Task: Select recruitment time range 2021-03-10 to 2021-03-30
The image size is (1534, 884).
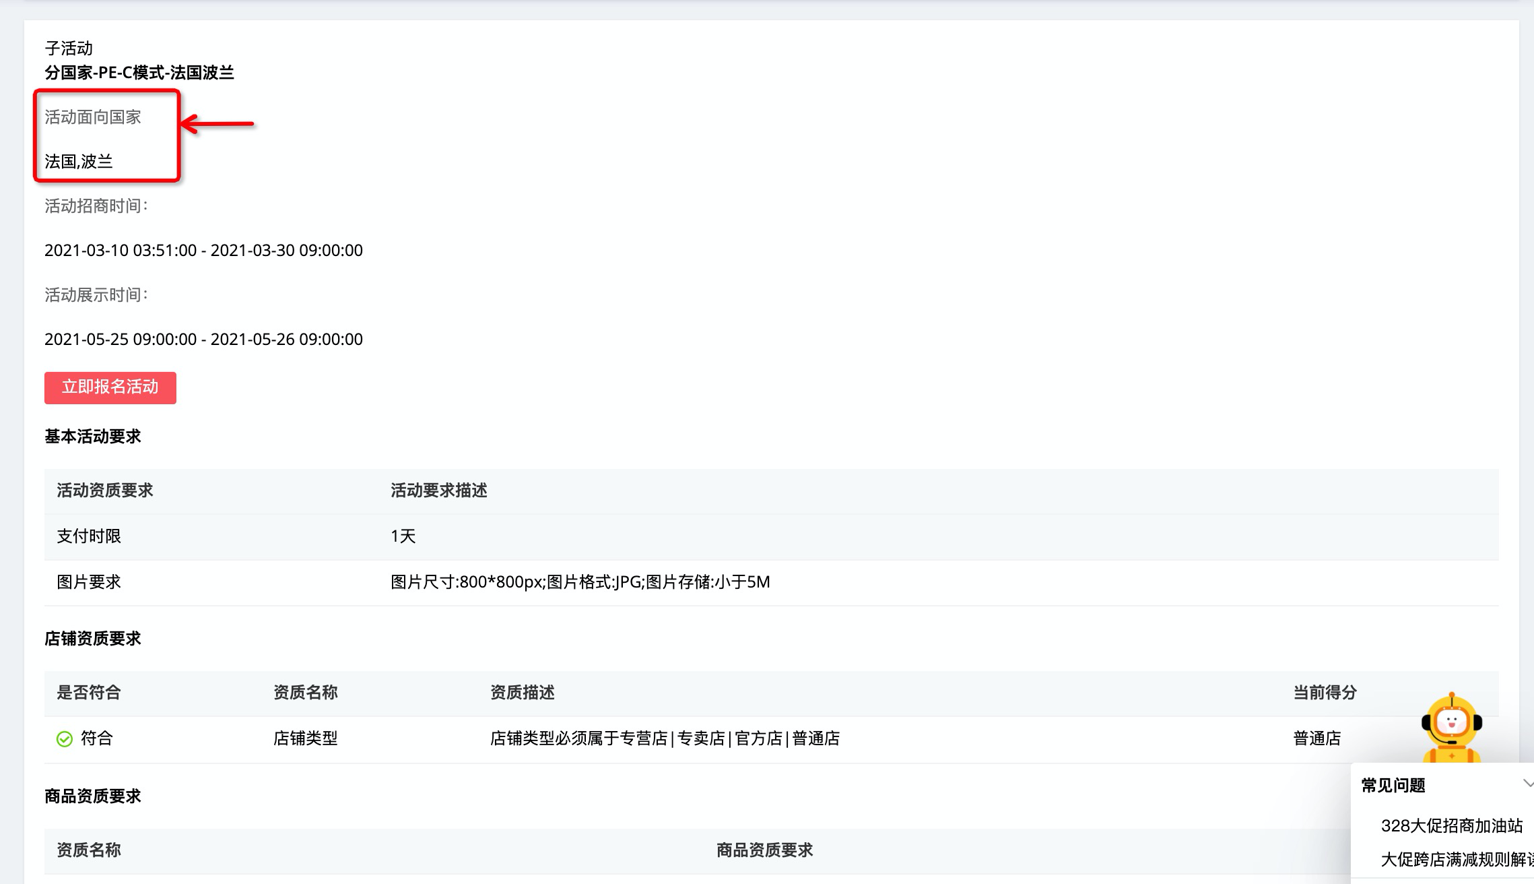Action: [x=203, y=251]
